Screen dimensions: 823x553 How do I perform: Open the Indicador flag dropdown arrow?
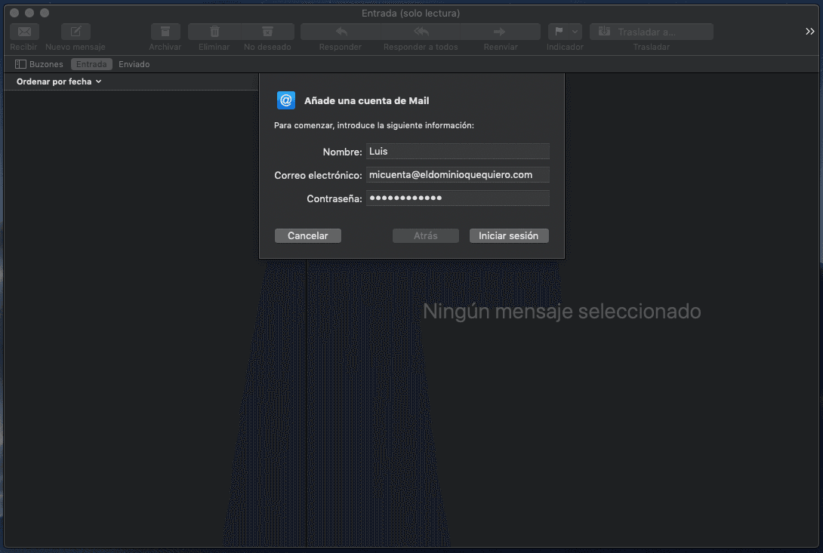click(575, 32)
